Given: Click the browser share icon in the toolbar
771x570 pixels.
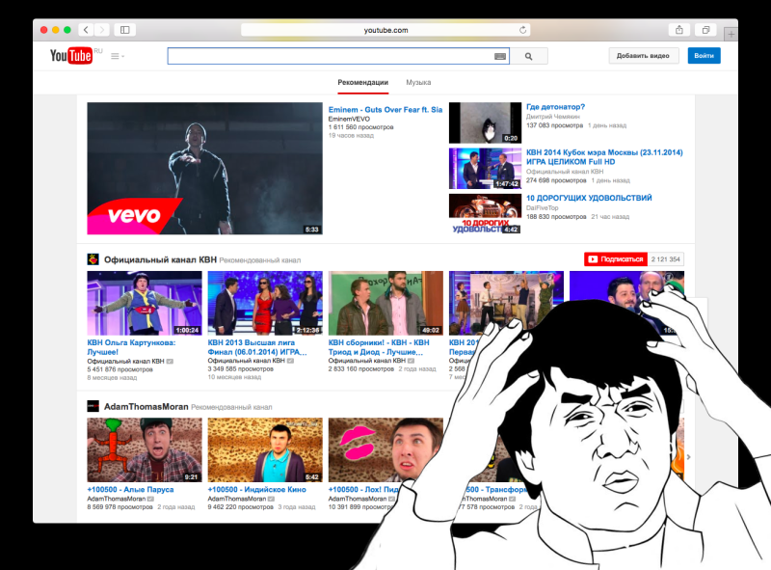Looking at the screenshot, I should pyautogui.click(x=680, y=30).
